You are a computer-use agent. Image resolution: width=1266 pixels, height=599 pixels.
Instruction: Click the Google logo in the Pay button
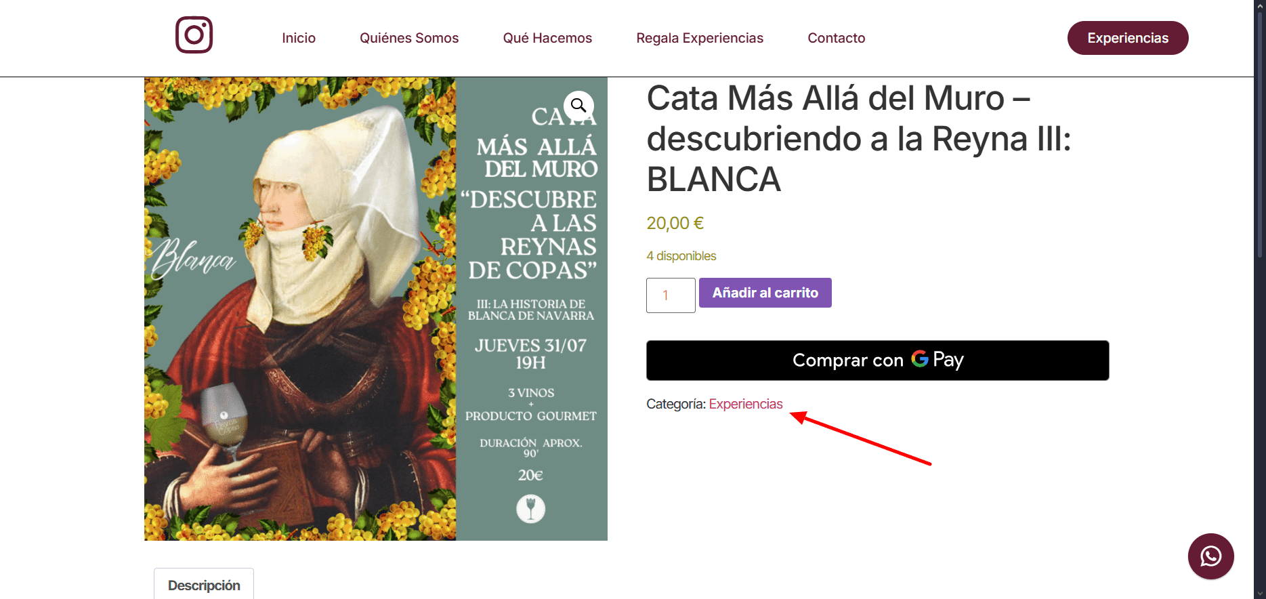tap(919, 358)
